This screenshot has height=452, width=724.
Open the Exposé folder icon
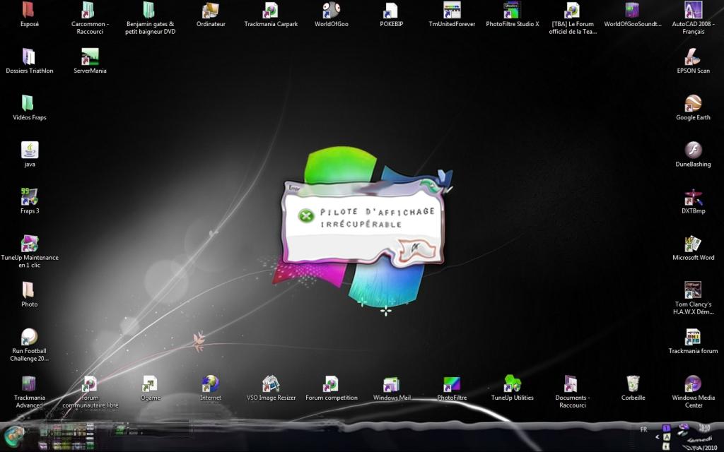[29, 11]
